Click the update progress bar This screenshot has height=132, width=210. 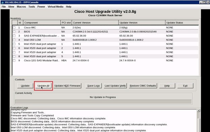(103, 102)
